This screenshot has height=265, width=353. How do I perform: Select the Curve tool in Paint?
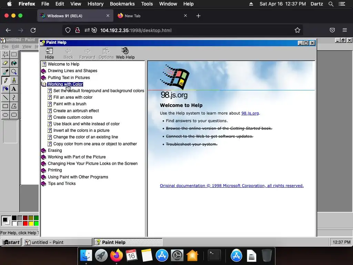14,98
